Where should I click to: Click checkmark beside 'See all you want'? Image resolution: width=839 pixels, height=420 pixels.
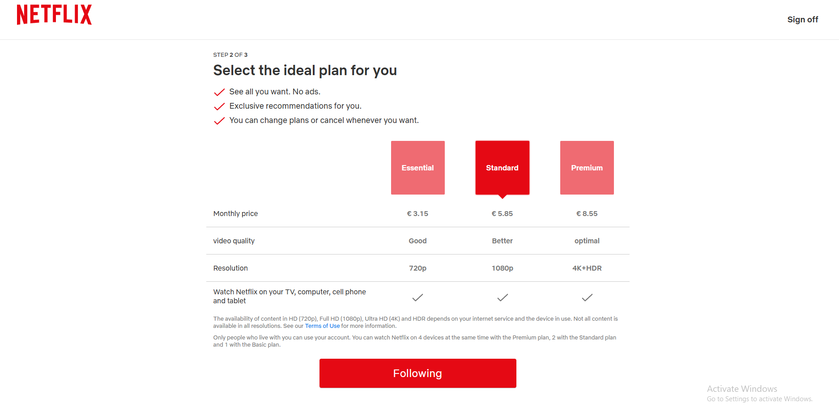219,92
